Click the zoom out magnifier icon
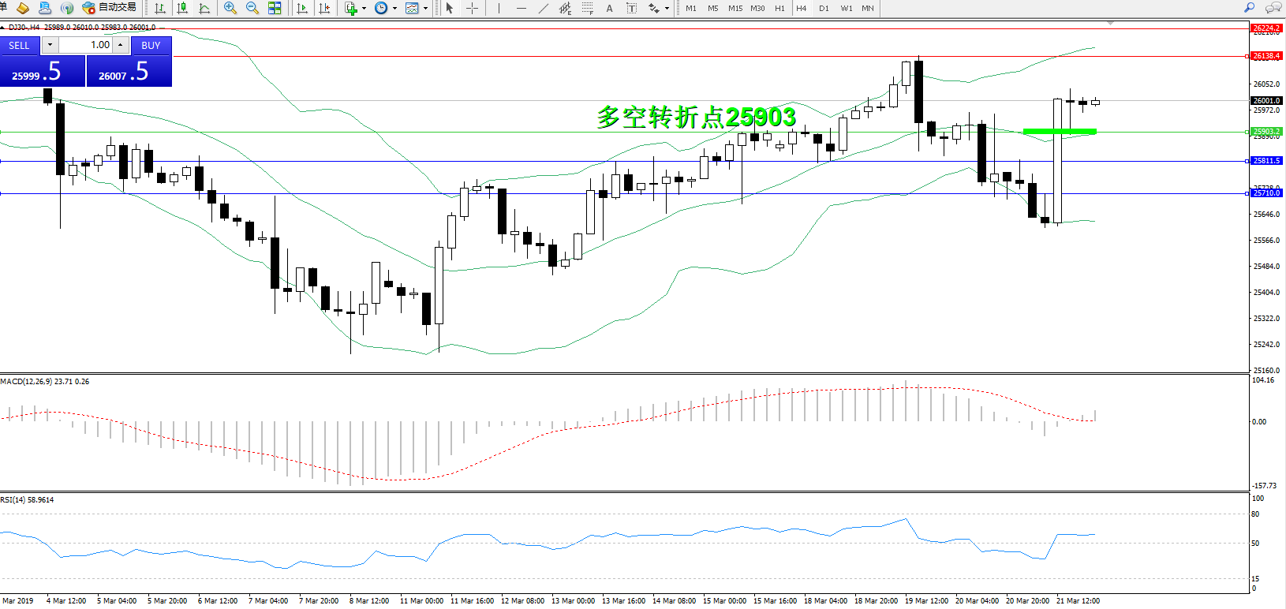Screen dimensions: 1286x609 tap(252, 8)
